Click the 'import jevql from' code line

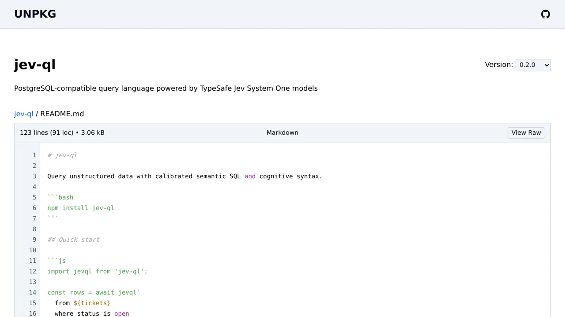[98, 271]
